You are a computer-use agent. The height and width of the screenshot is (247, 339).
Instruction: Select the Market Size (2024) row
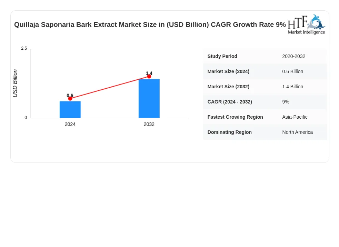(x=265, y=71)
